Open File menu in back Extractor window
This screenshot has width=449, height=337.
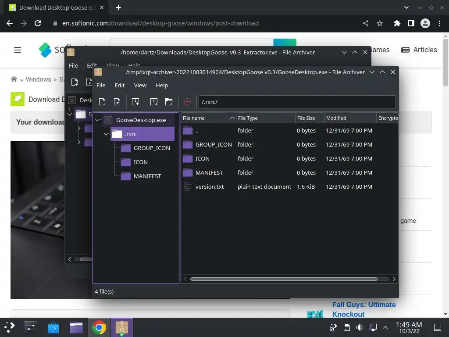click(73, 66)
